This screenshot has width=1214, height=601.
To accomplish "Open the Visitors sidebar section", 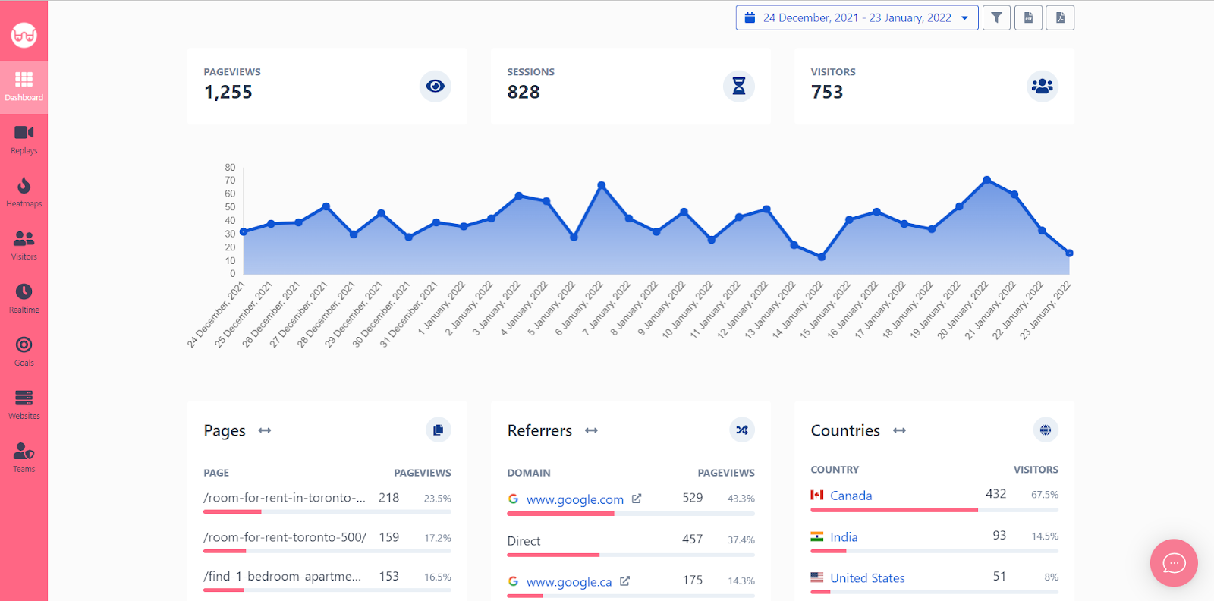I will click(x=24, y=246).
